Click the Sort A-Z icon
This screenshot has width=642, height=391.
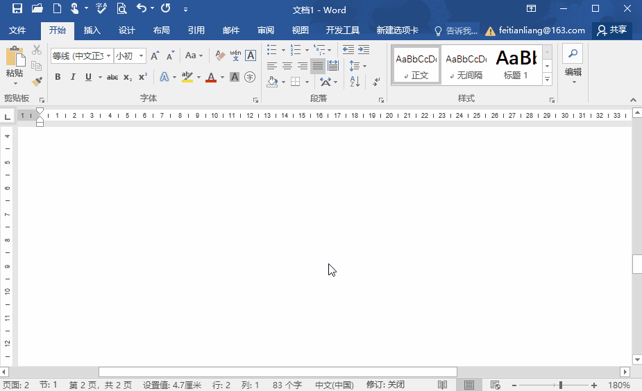pos(355,81)
